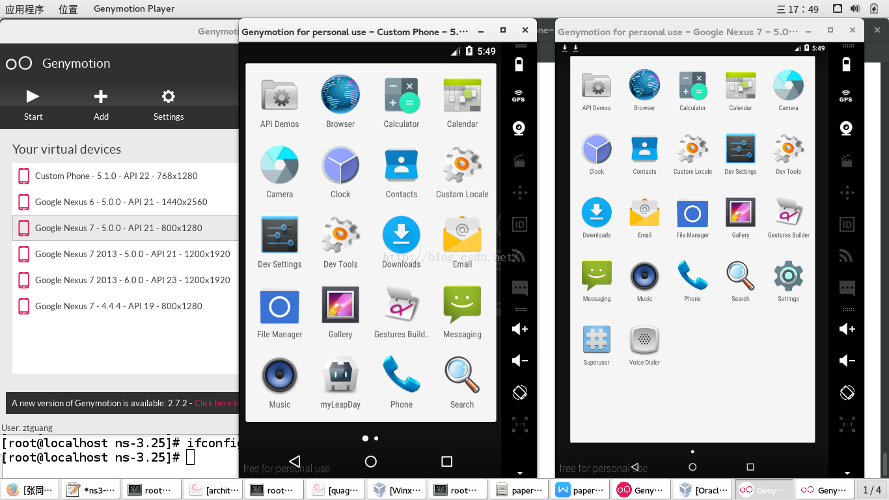Switch to the quag taskbar window
The image size is (889, 500).
tap(336, 490)
